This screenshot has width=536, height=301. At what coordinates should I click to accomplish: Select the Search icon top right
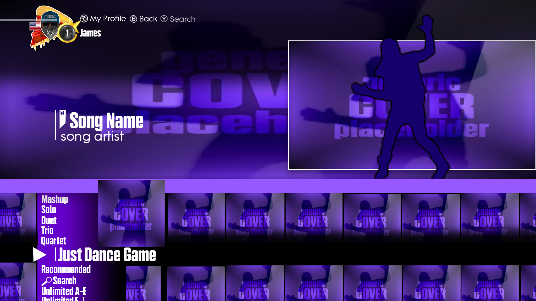click(x=164, y=19)
